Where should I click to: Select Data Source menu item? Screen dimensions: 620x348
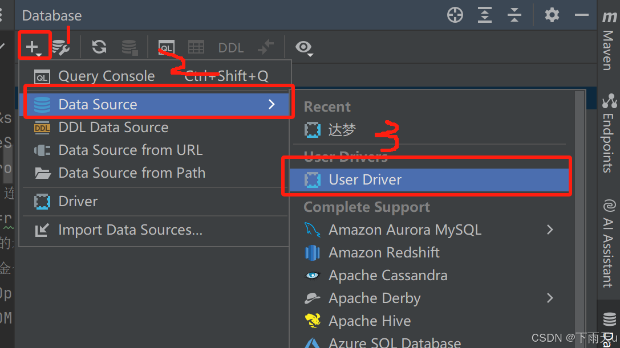pyautogui.click(x=155, y=104)
